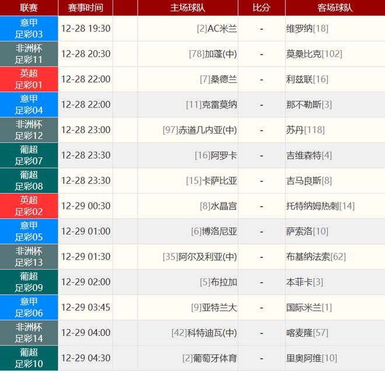Click the 博洛尼亚 home team link
This screenshot has height=371, width=385.
[219, 231]
